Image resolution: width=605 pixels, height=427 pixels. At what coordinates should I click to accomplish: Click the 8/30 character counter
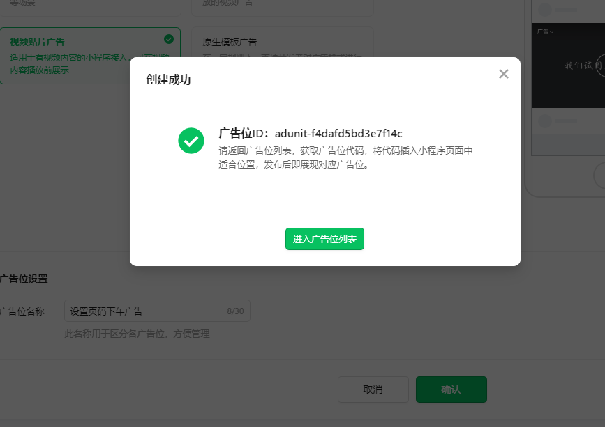click(x=235, y=311)
